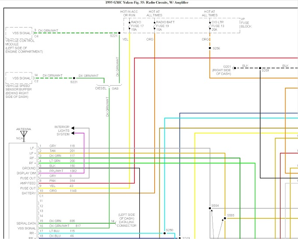The width and height of the screenshot is (298, 239).
Task: Select the 'RF -' pin label
Action: [x=33, y=158]
